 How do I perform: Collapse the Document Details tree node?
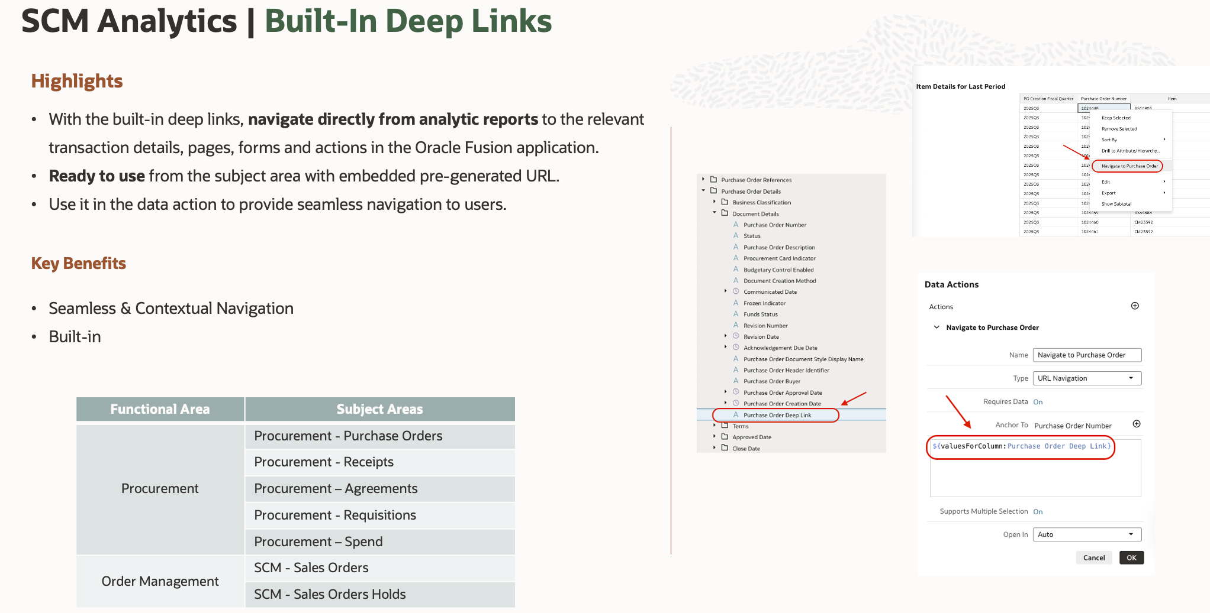point(715,213)
